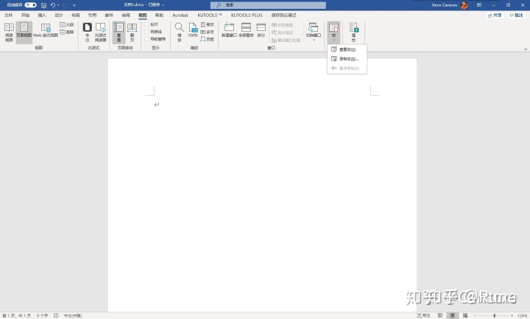Toggle AutoSave (自动保存) switch
Image resolution: width=530 pixels, height=319 pixels.
(x=30, y=5)
